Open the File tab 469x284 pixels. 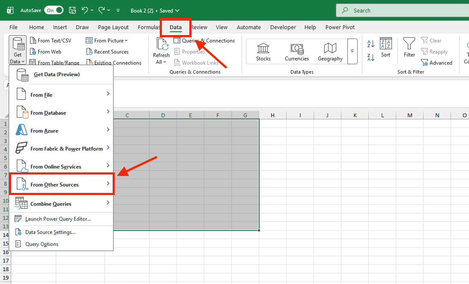[13, 27]
